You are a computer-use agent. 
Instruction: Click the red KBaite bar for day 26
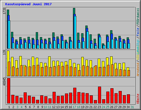click(x=112, y=96)
